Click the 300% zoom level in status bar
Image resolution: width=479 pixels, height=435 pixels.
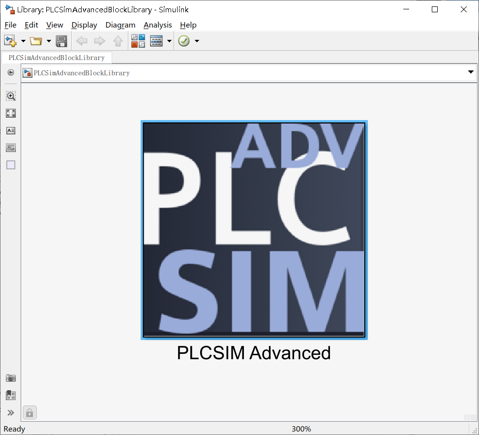[x=301, y=429]
